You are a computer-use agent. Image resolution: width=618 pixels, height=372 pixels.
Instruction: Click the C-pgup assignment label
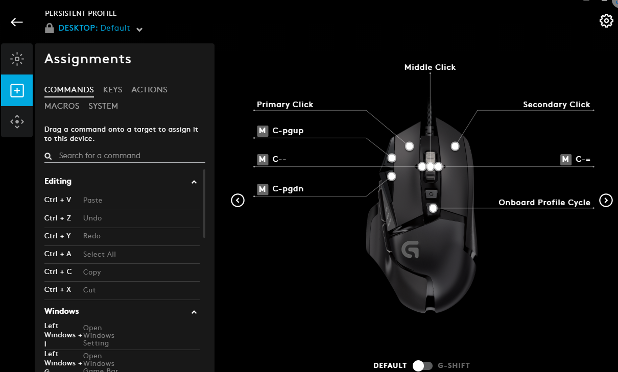click(288, 131)
